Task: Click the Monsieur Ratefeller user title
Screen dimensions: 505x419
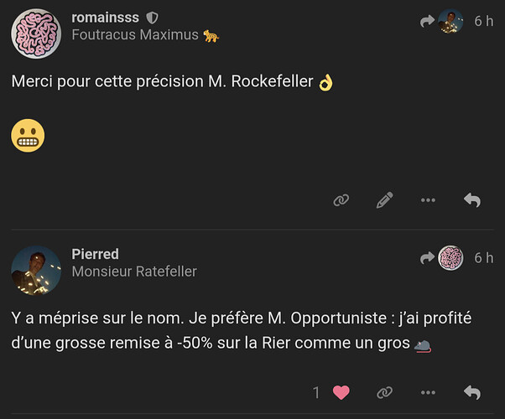Action: [134, 272]
